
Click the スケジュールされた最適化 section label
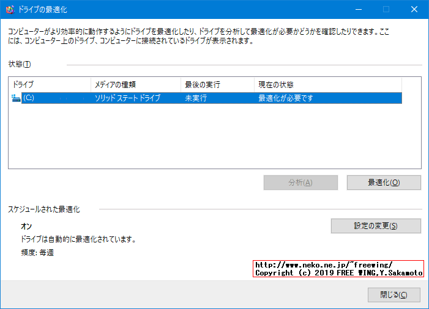[x=44, y=209]
